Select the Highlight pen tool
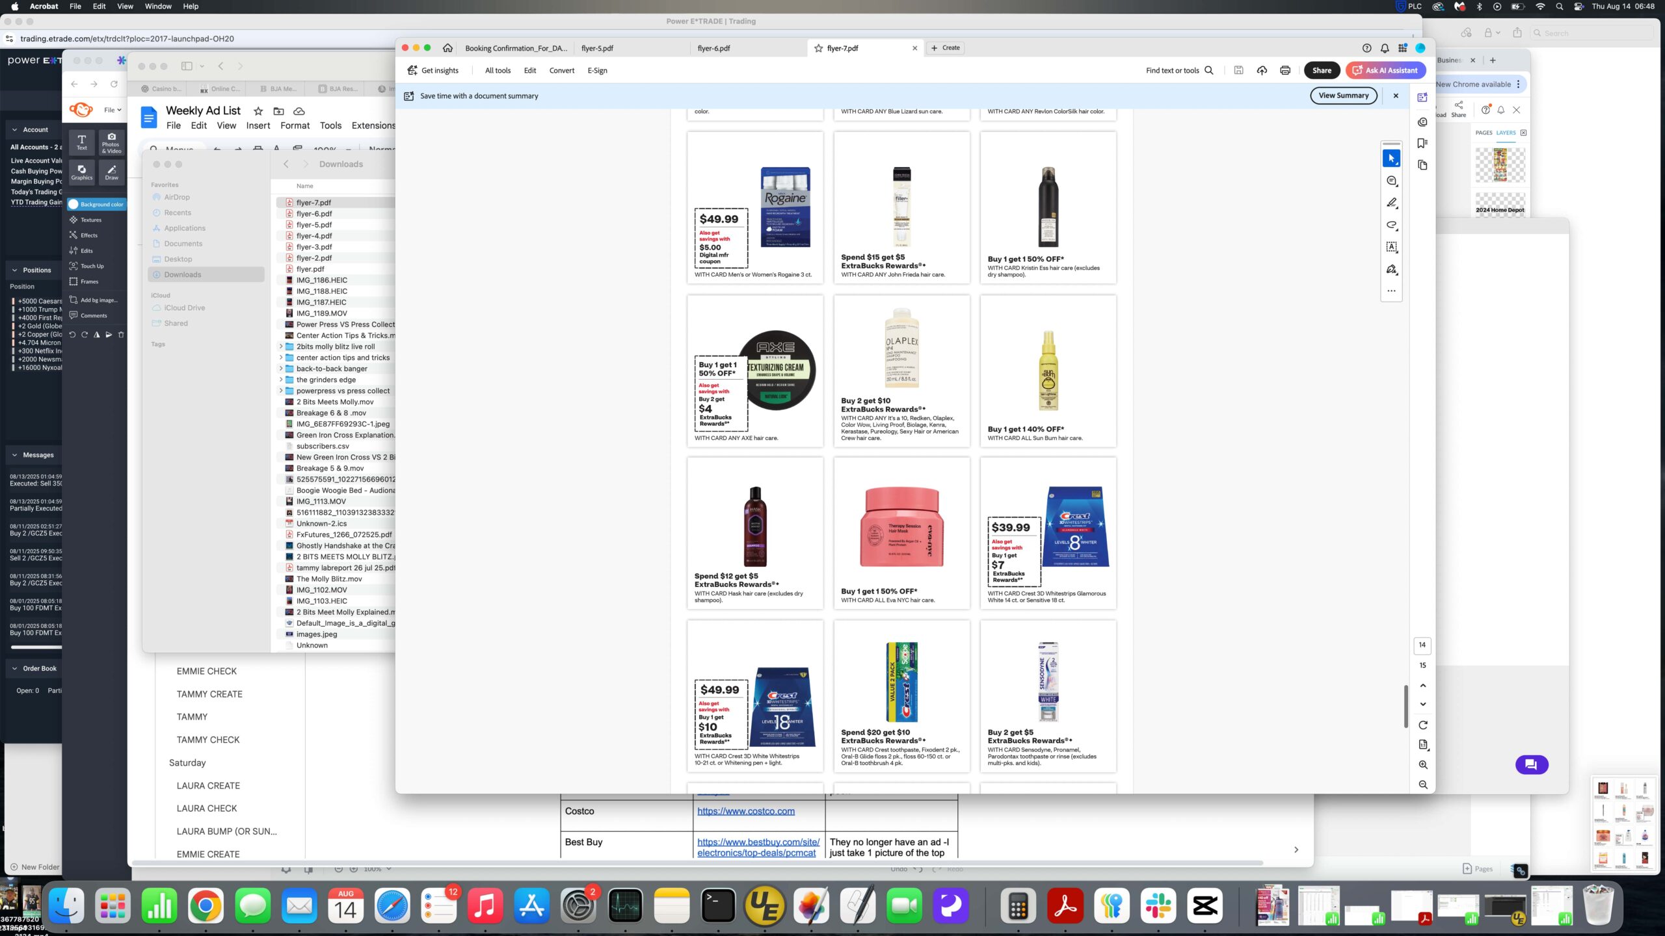1665x936 pixels. click(x=1391, y=203)
